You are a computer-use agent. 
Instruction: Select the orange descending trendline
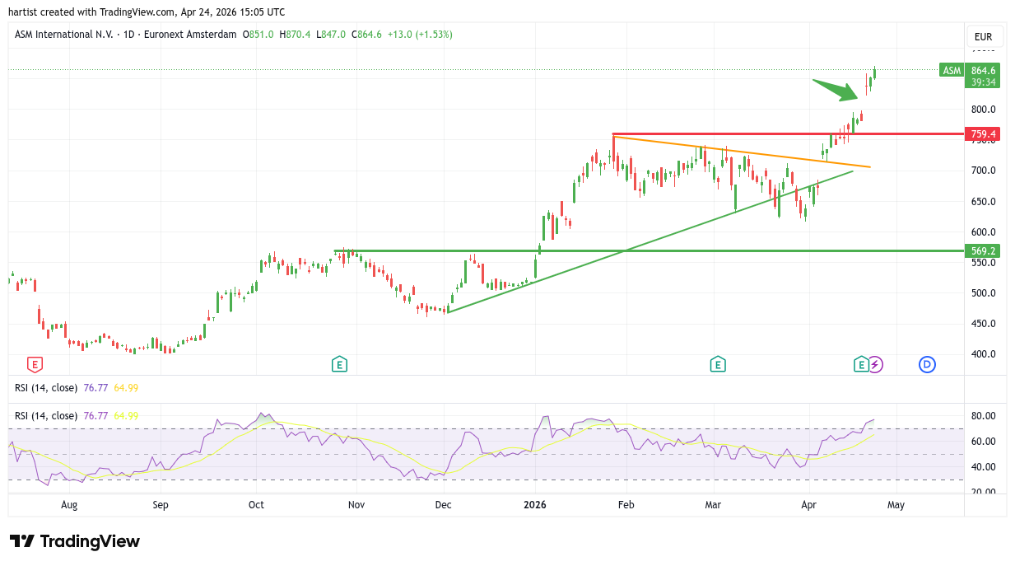click(741, 152)
